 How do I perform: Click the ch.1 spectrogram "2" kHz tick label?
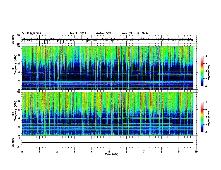[19, 81]
